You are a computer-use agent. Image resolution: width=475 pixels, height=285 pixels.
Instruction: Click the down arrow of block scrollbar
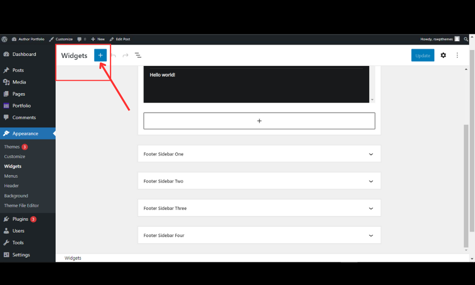click(x=372, y=100)
